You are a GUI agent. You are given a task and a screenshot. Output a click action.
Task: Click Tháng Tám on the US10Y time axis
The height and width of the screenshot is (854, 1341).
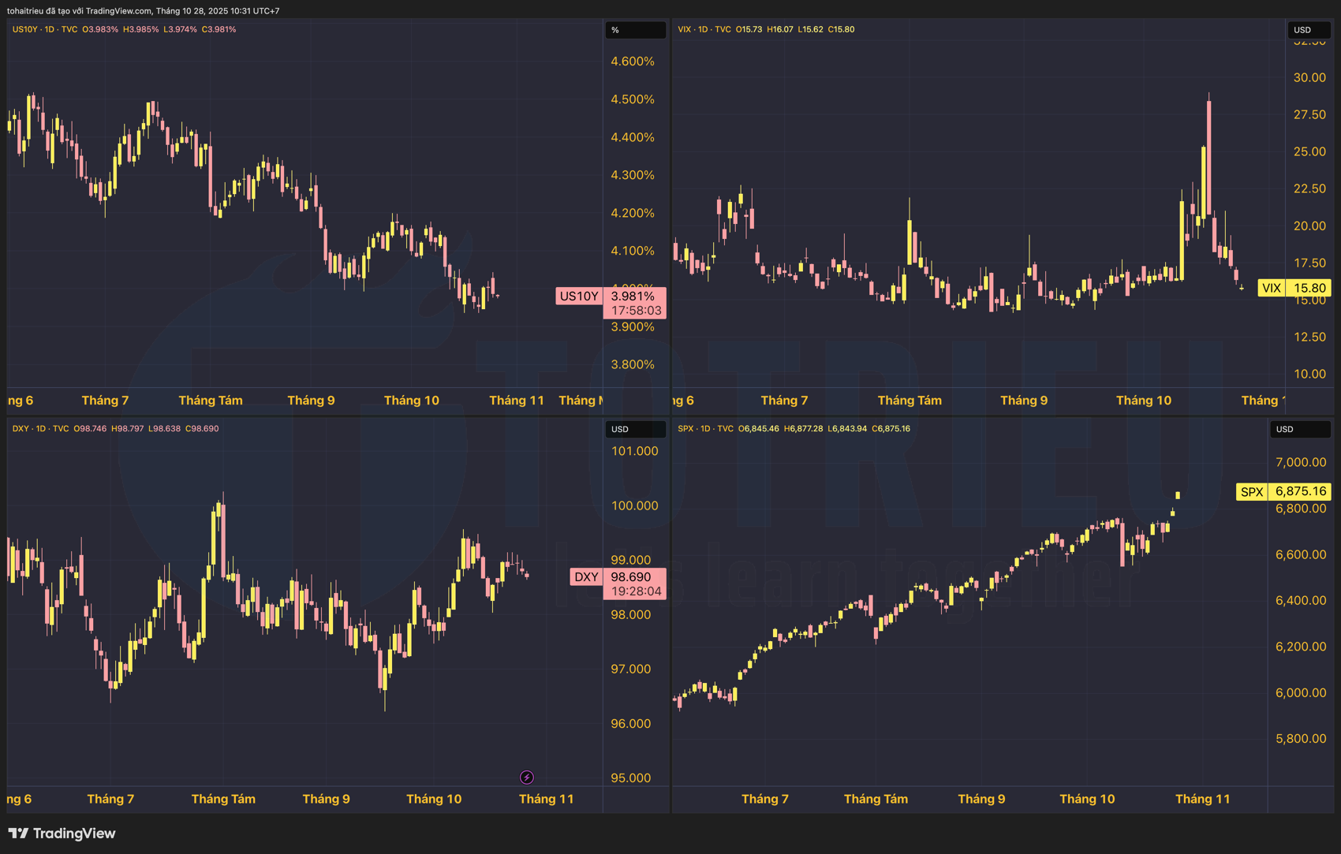(211, 401)
